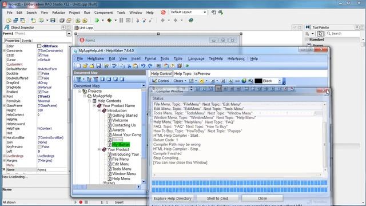Click the Shell to Cmd button
The height and width of the screenshot is (206, 366).
tap(217, 199)
